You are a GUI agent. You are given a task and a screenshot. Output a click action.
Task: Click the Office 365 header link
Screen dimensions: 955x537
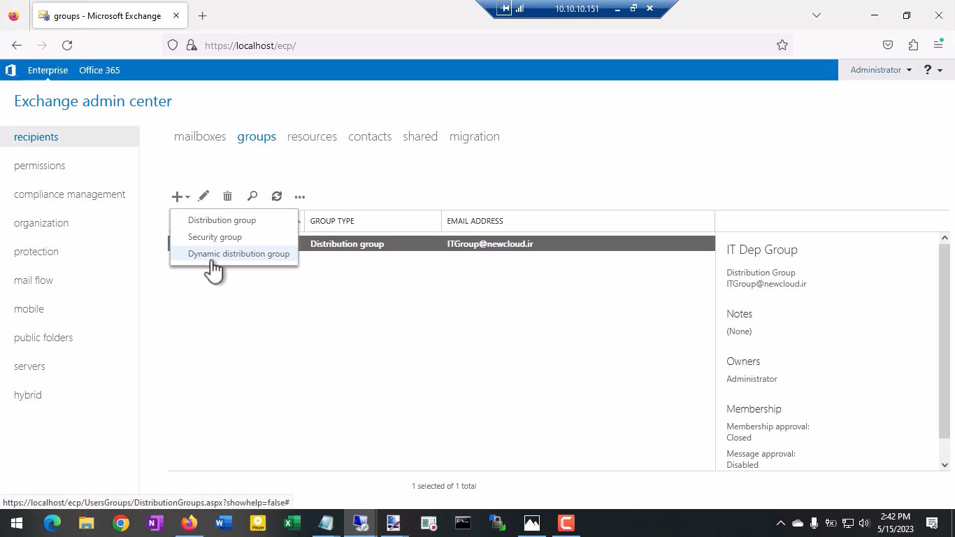pyautogui.click(x=99, y=70)
